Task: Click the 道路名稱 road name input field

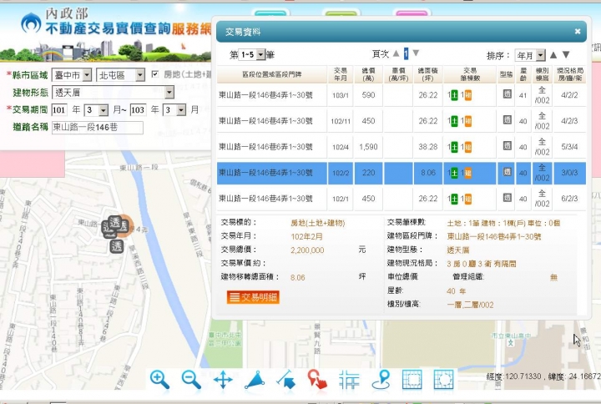Action: (97, 128)
